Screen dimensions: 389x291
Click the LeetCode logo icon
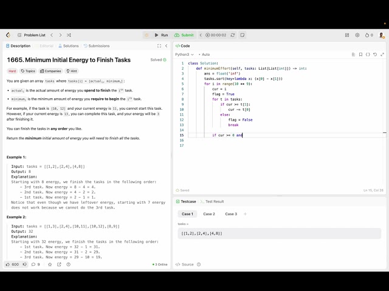click(8, 35)
